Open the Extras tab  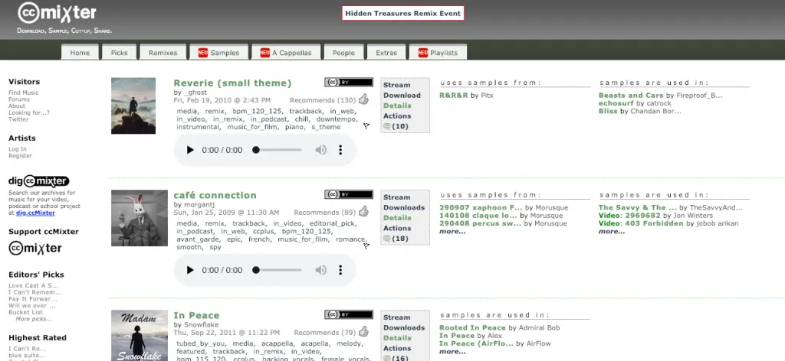[386, 53]
